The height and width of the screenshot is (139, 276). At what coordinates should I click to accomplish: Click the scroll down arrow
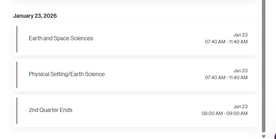click(x=263, y=137)
